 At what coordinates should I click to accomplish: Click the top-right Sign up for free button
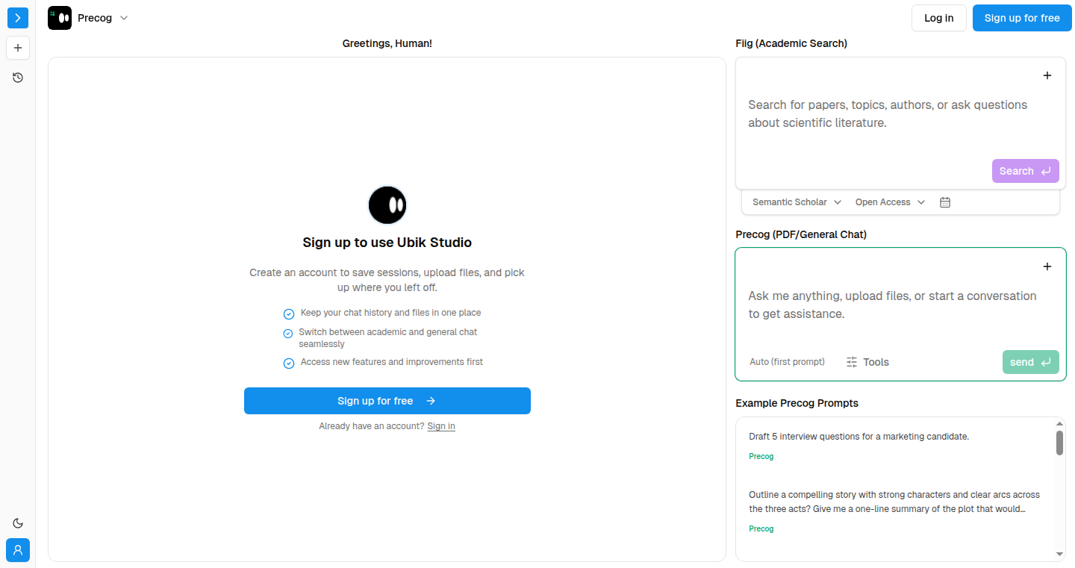[x=1022, y=18]
